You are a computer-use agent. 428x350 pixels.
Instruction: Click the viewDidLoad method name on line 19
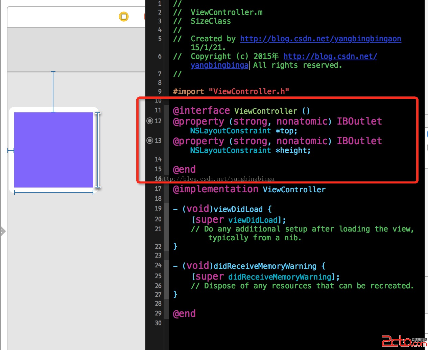pyautogui.click(x=238, y=209)
